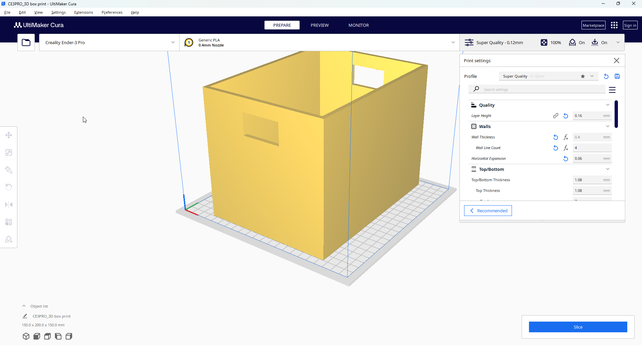Open the Creality Ender-3 Pro printer dropdown
Image resolution: width=642 pixels, height=345 pixels.
(109, 42)
